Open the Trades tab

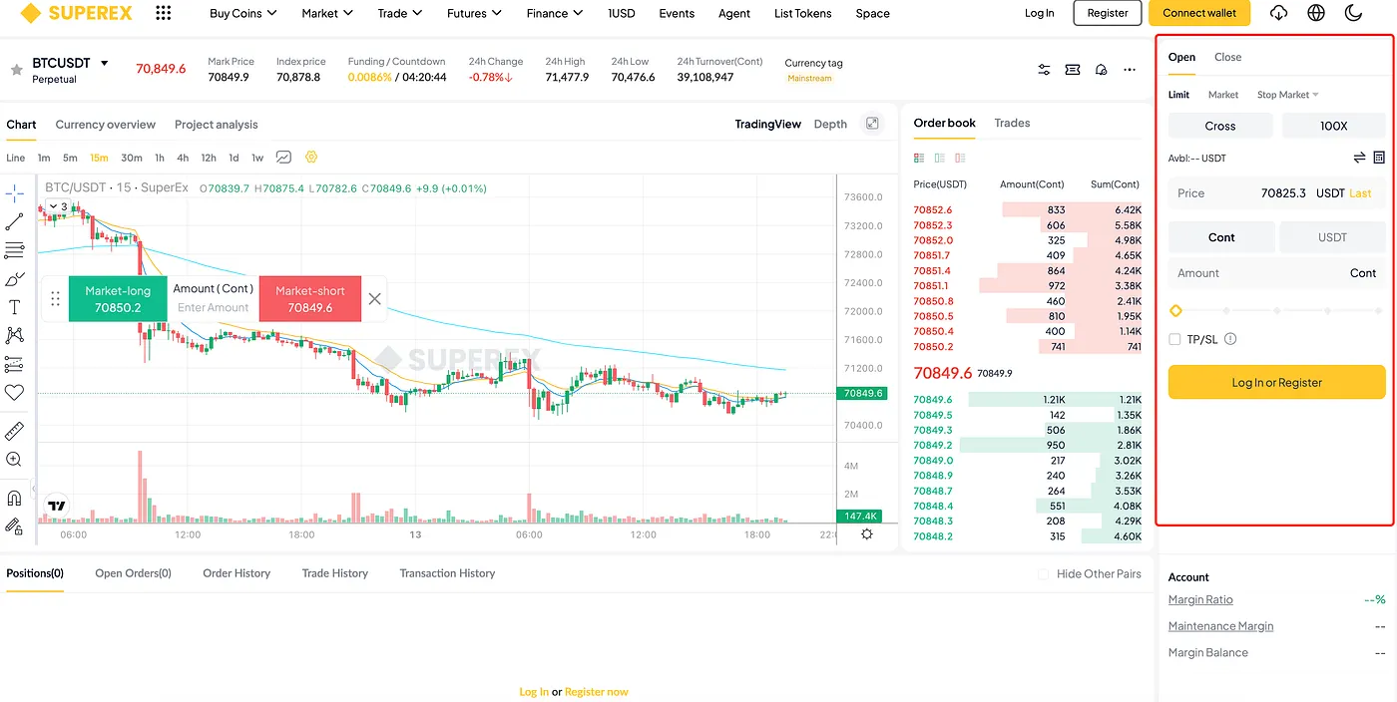pos(1012,123)
